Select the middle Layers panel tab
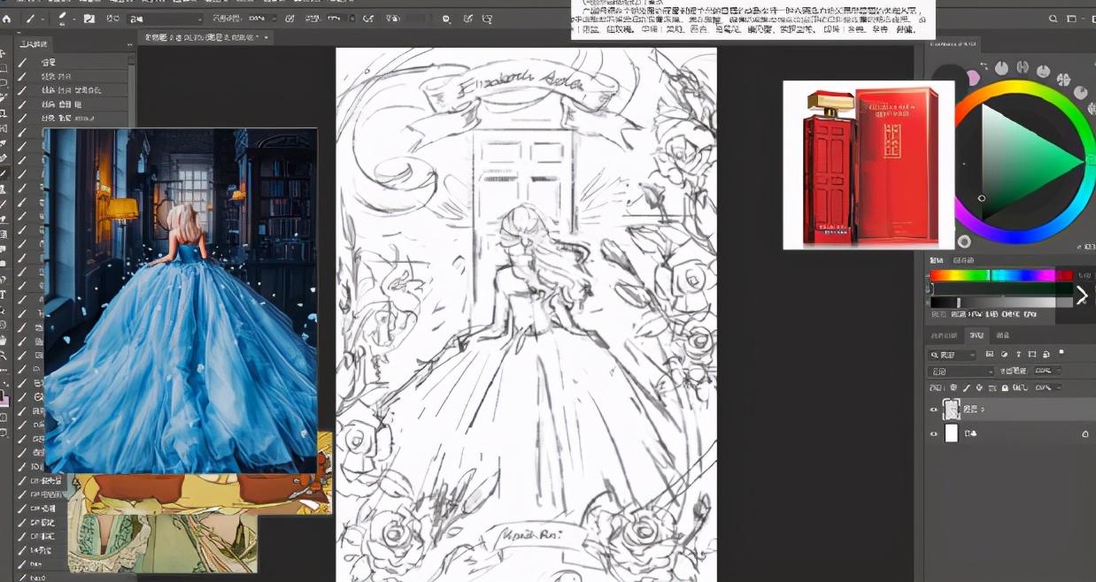Screen dimensions: 1096x582 976,335
